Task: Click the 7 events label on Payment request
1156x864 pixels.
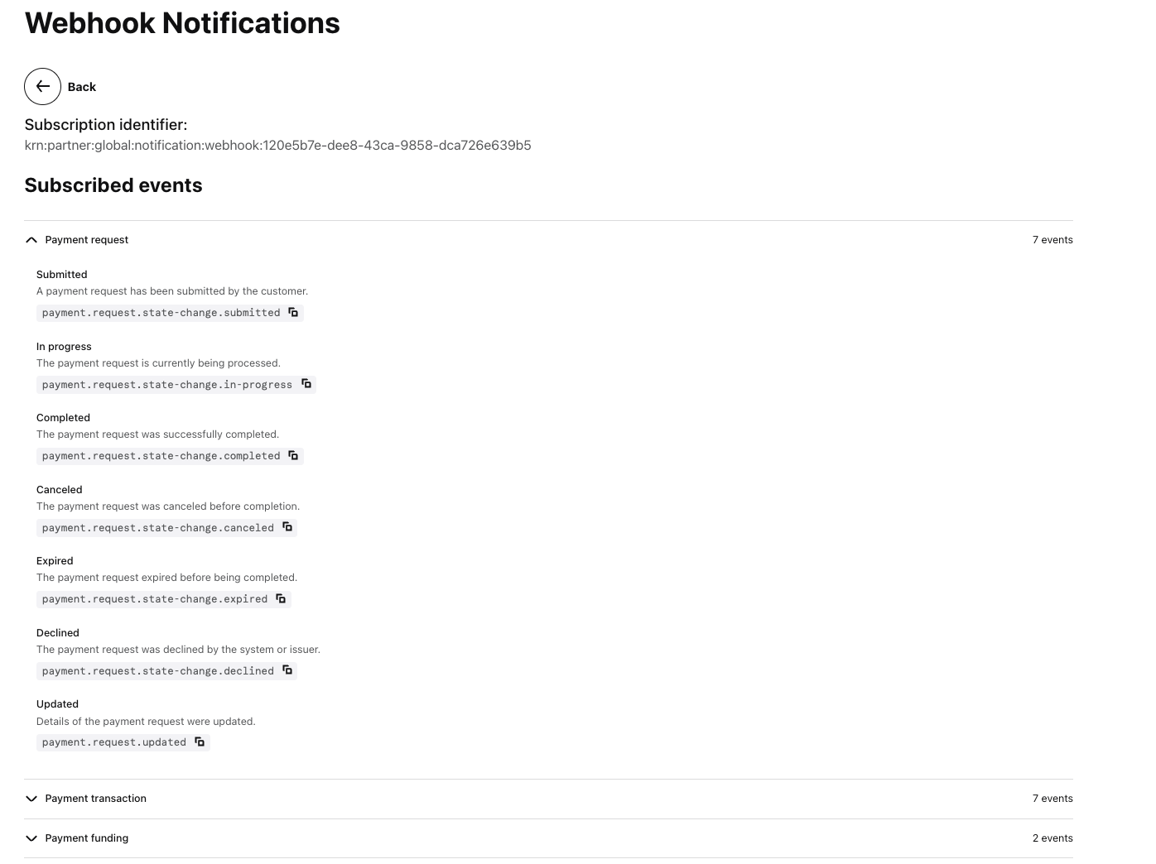Action: click(1052, 239)
